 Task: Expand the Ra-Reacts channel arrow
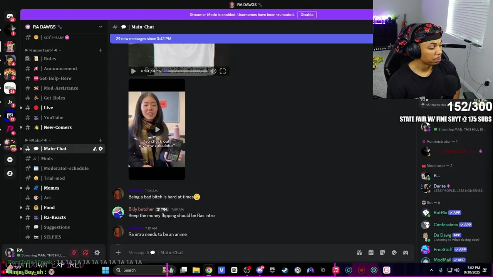[x=21, y=217]
